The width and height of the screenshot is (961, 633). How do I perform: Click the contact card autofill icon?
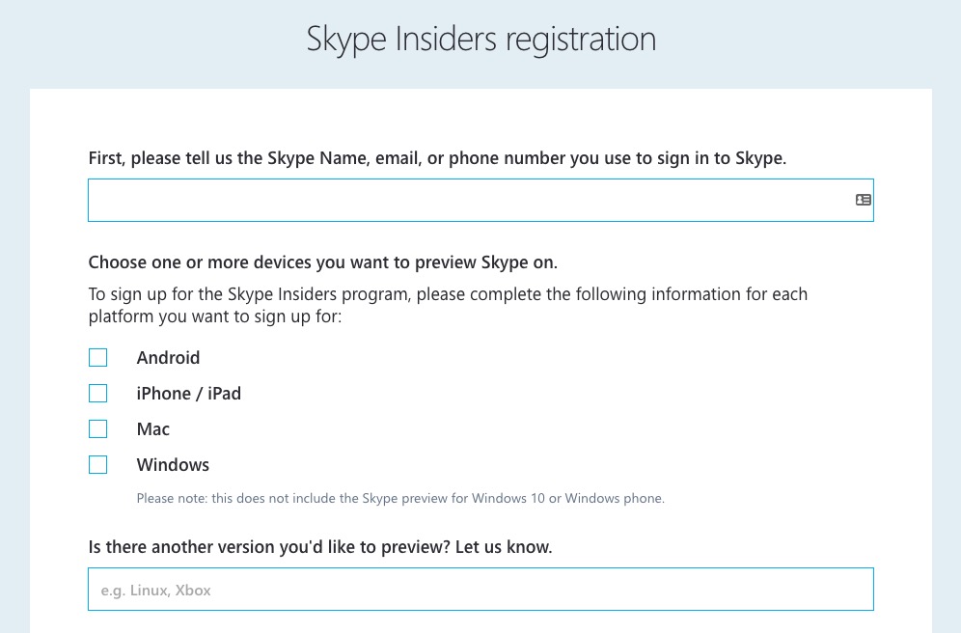pos(863,200)
